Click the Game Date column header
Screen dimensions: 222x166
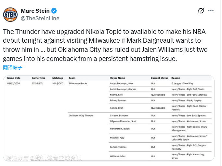pos(14,78)
